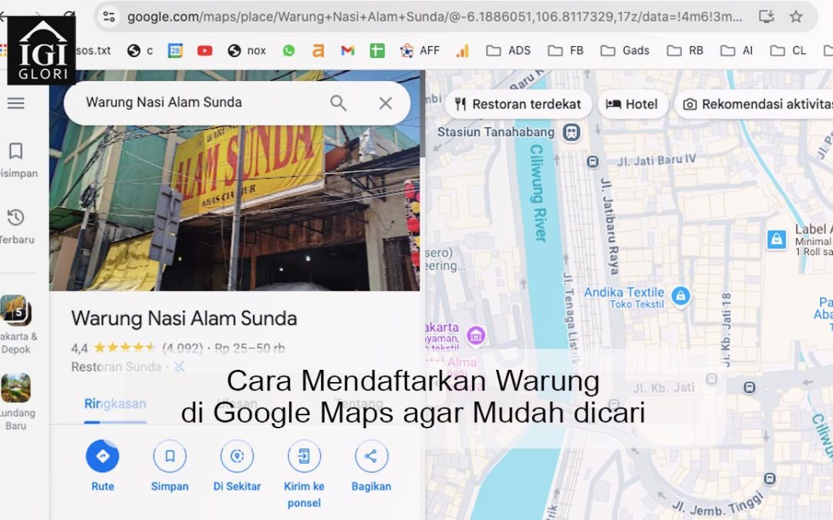This screenshot has height=520, width=833.
Task: Expand the CL bookmark folder
Action: pos(787,50)
